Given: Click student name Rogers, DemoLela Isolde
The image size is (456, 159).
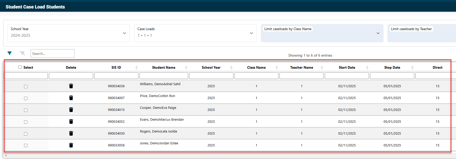Looking at the screenshot, I should (159, 131).
